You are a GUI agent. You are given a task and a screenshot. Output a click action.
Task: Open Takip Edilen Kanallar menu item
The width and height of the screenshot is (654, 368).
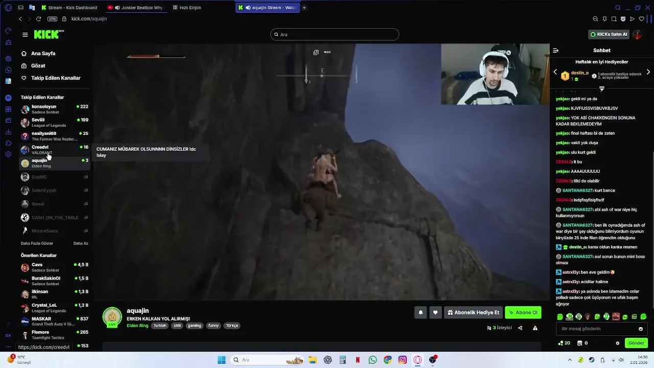click(x=51, y=78)
